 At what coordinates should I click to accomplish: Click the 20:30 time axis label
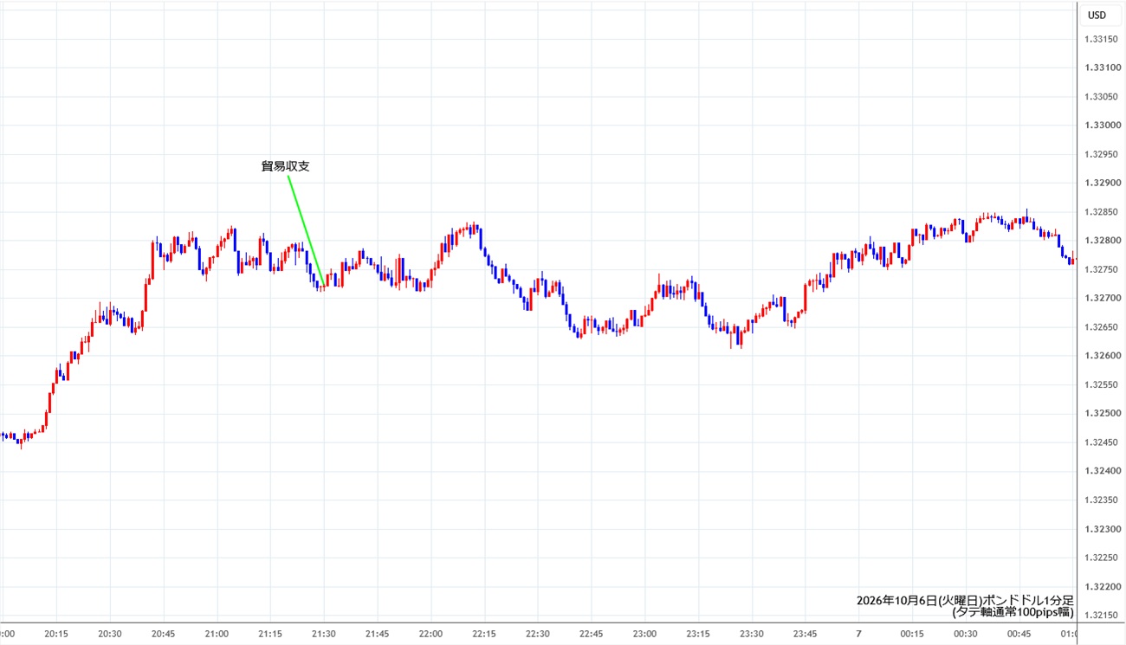(110, 634)
